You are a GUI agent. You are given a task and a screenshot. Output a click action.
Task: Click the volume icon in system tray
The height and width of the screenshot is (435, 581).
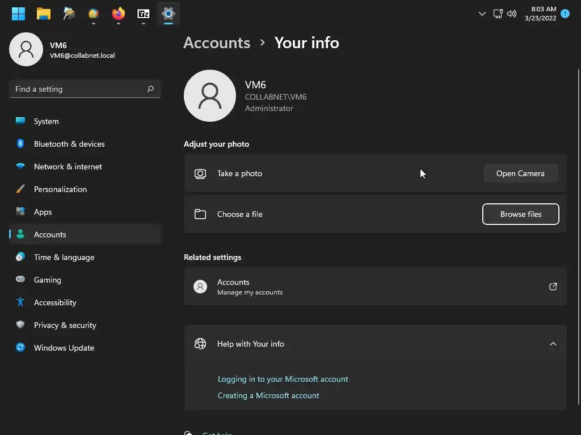(512, 14)
